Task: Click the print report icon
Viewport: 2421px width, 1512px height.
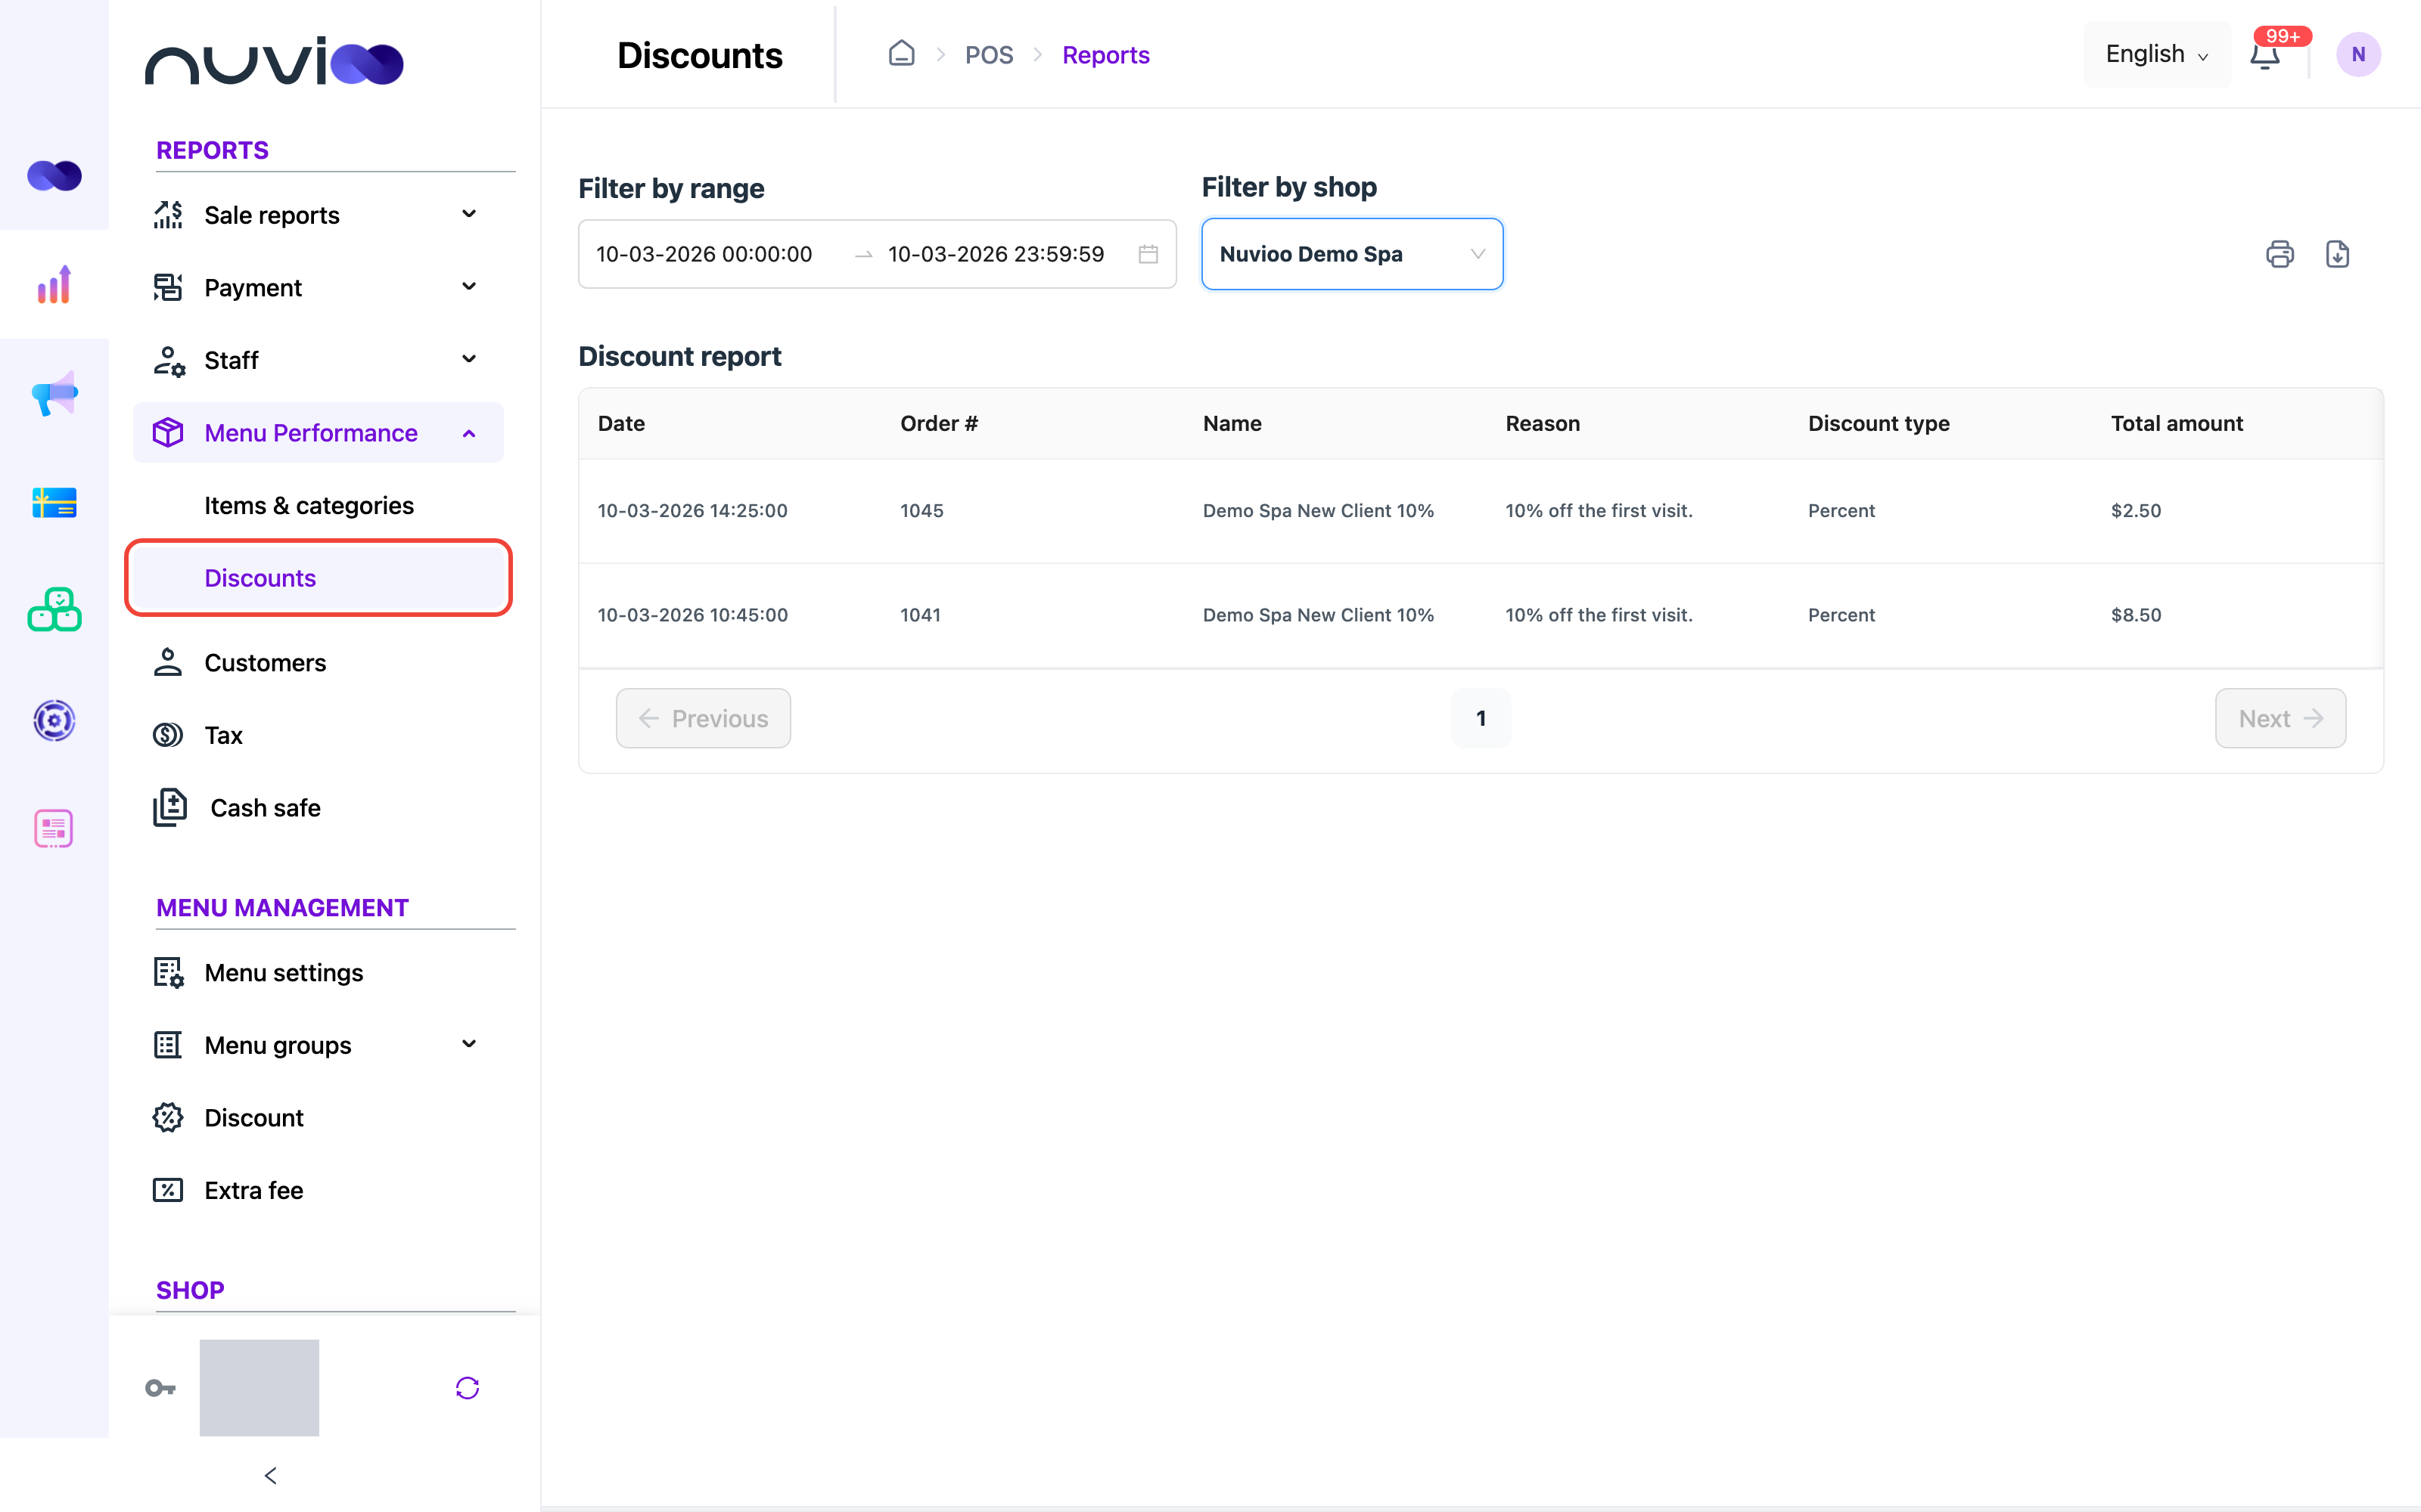Action: coord(2279,254)
